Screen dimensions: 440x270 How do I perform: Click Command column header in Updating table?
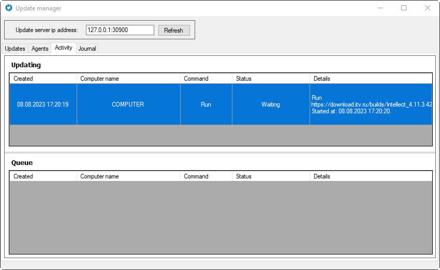[206, 79]
